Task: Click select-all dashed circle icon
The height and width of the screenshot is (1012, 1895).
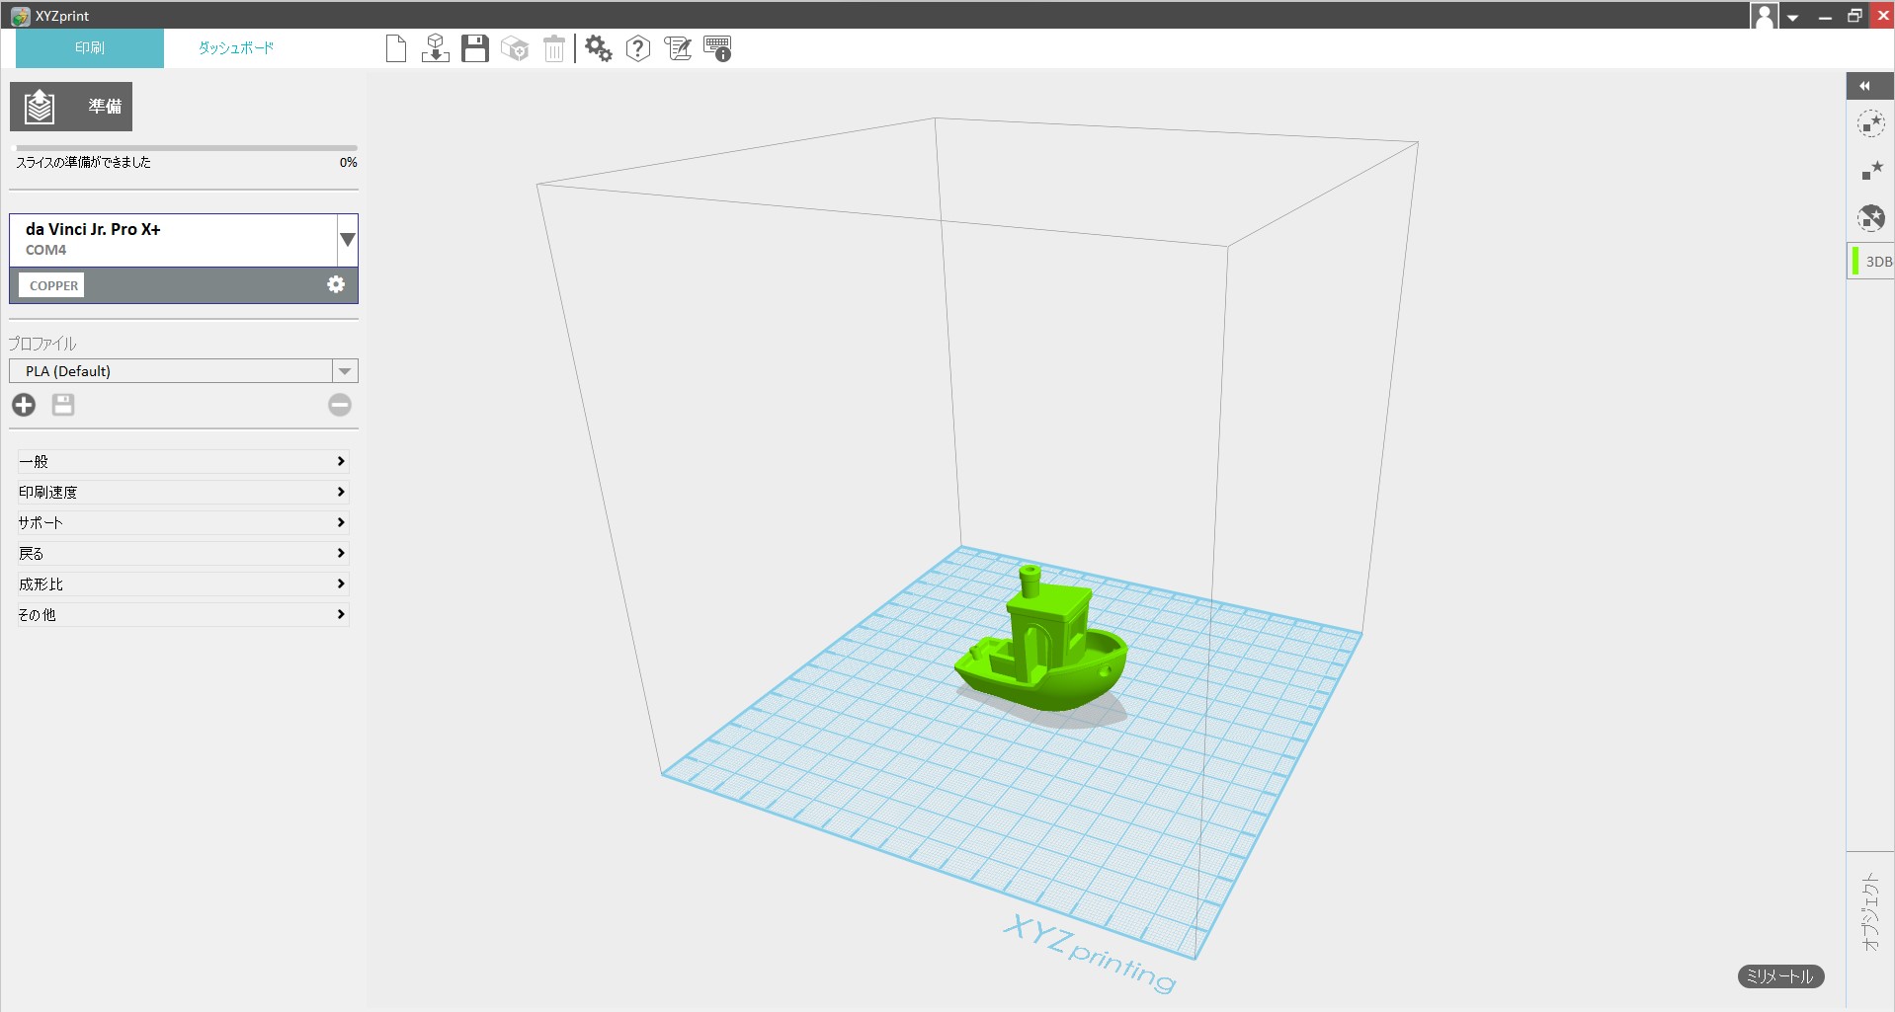Action: coord(1870,124)
